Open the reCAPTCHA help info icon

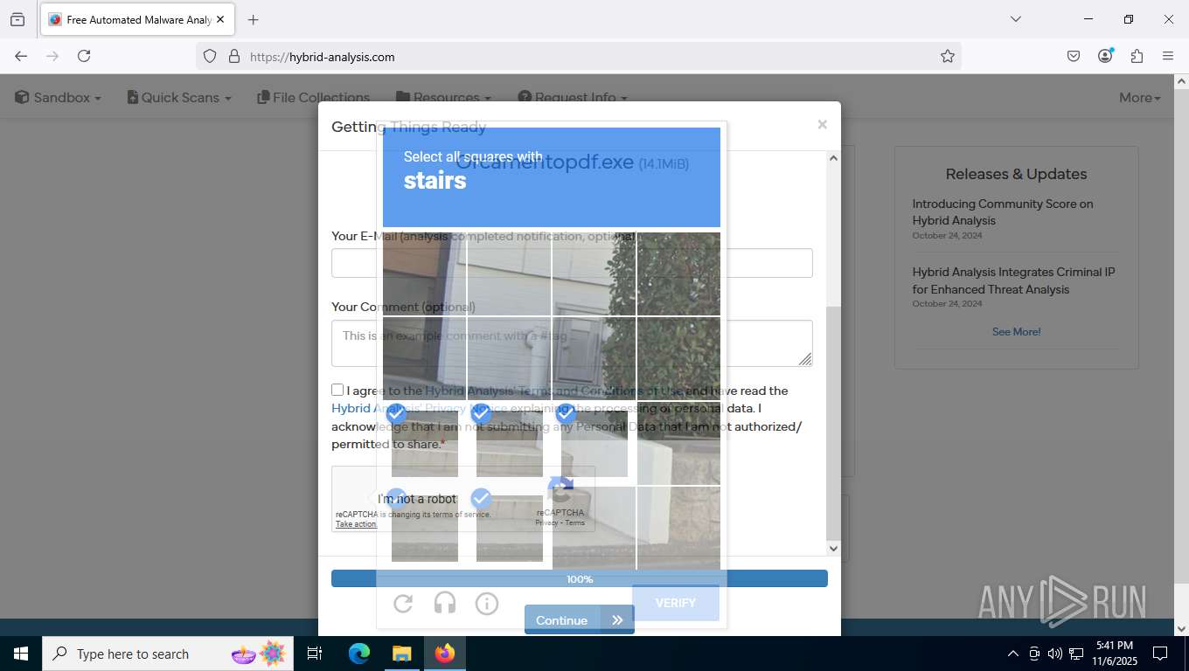point(487,603)
